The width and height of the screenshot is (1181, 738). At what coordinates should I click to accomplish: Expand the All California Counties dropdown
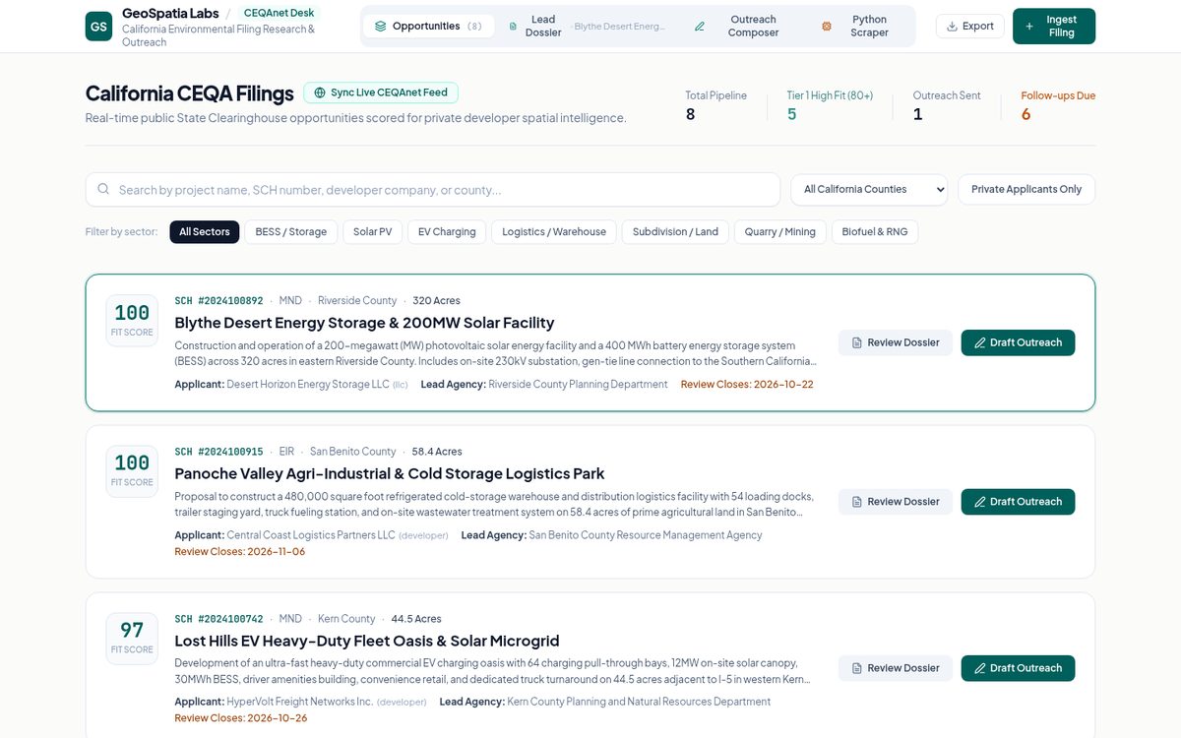tap(869, 189)
